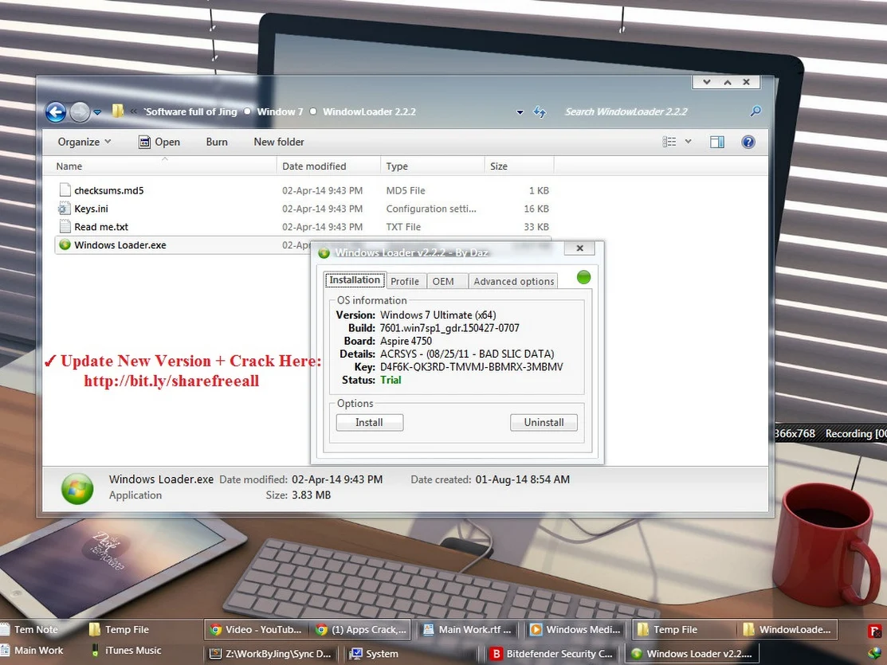
Task: Go back with the blue Back arrow
Action: pyautogui.click(x=56, y=112)
